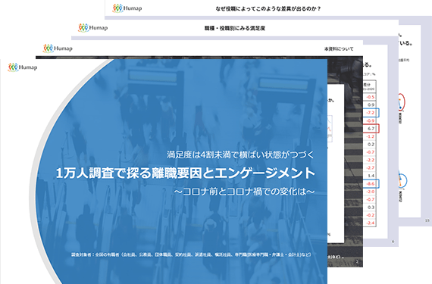432x284 pixels.
Task: Click the table cell showing -2.0
Action: coord(371,192)
